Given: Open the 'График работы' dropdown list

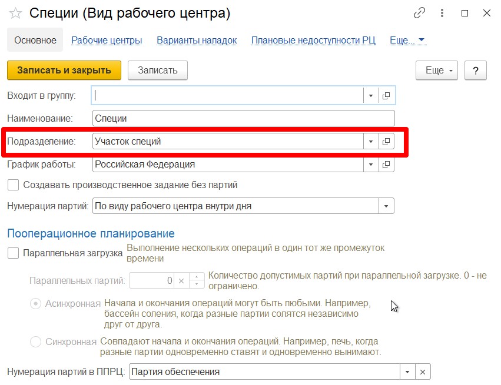Looking at the screenshot, I should coord(371,165).
